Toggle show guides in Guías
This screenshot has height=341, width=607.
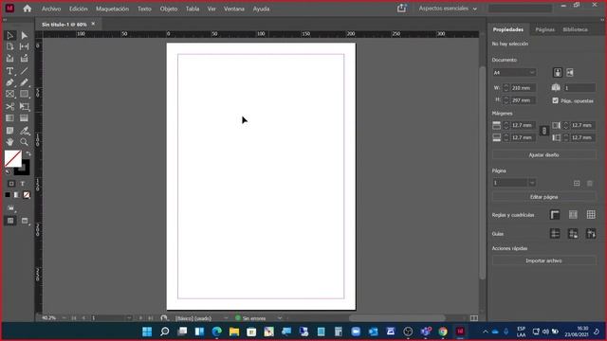(x=555, y=234)
